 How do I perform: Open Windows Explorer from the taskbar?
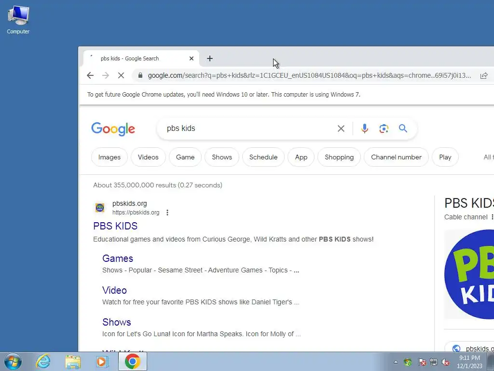(73, 361)
